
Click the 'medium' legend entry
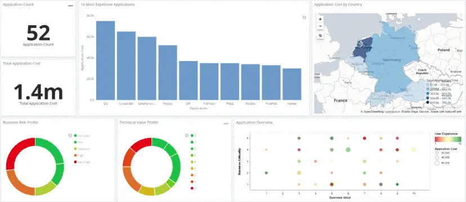(x=82, y=149)
